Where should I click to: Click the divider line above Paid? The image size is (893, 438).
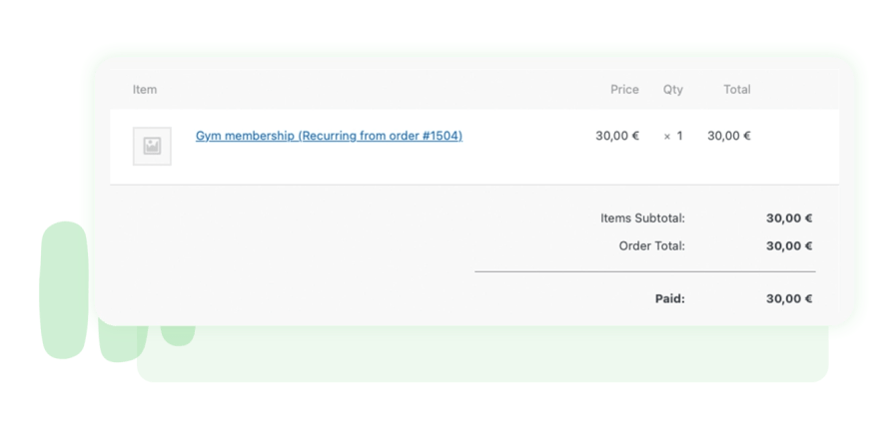(644, 271)
